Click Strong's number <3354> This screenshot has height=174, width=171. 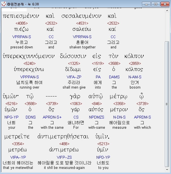coord(18,144)
